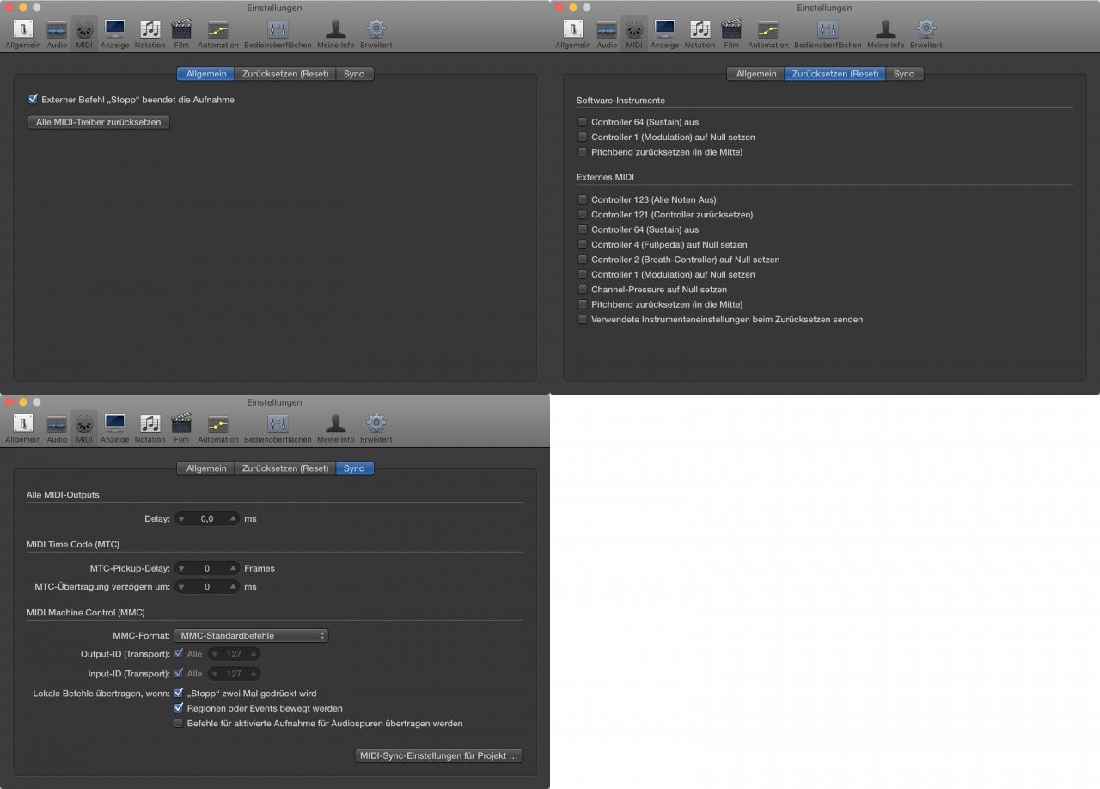Screen dimensions: 1100x789
Task: Open Notation preferences in top-left window
Action: coord(150,33)
